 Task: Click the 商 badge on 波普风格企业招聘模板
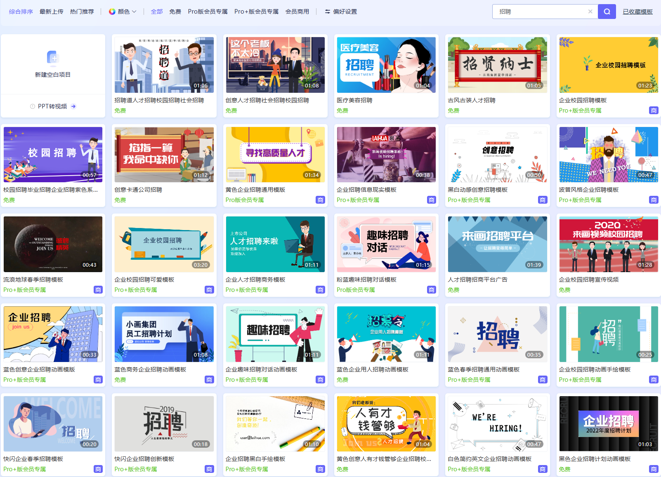(654, 200)
